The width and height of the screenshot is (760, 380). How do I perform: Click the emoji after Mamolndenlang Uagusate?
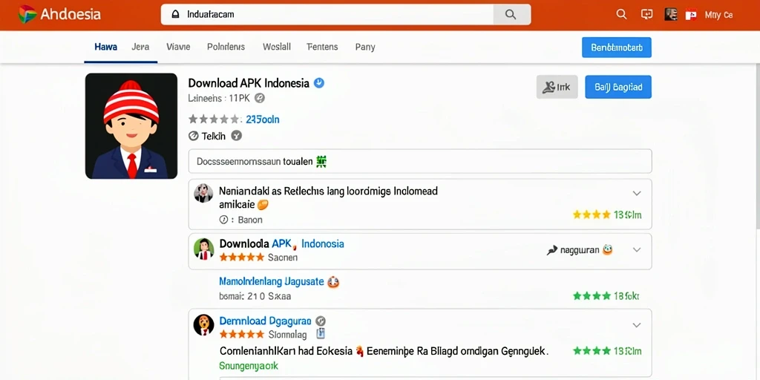(333, 281)
